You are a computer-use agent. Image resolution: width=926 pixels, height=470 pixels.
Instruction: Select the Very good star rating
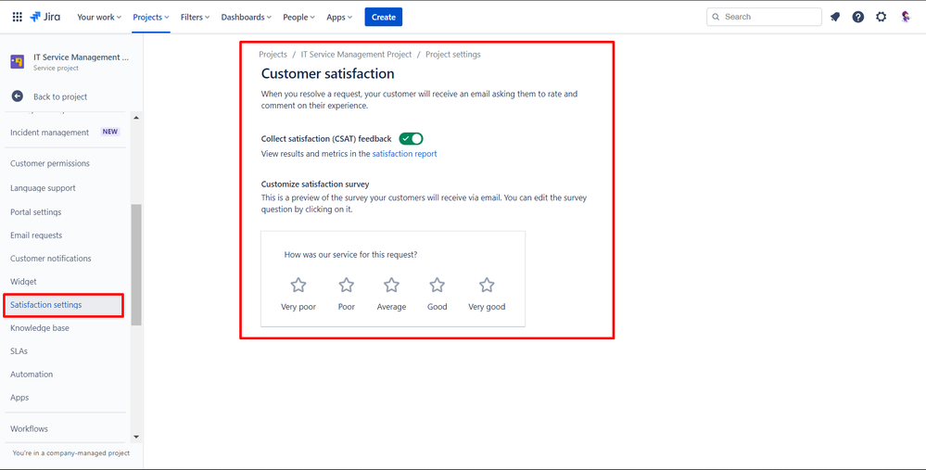point(487,286)
